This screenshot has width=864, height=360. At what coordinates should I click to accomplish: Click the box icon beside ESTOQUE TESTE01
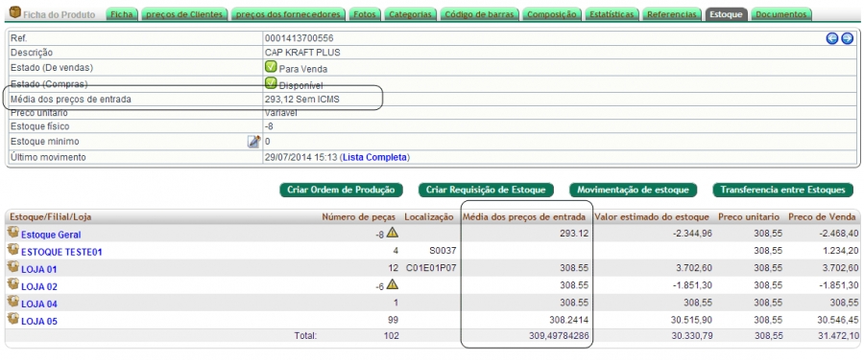point(13,250)
